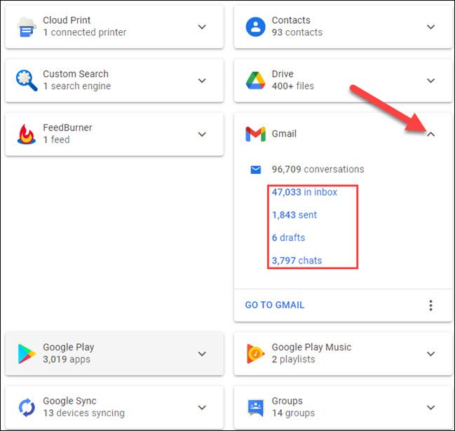Viewport: 455px width, 431px height.
Task: Click the Custom Search magnifier icon
Action: (27, 81)
